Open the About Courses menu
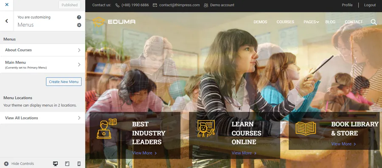Viewport: 382px width, 168px height. (x=42, y=50)
